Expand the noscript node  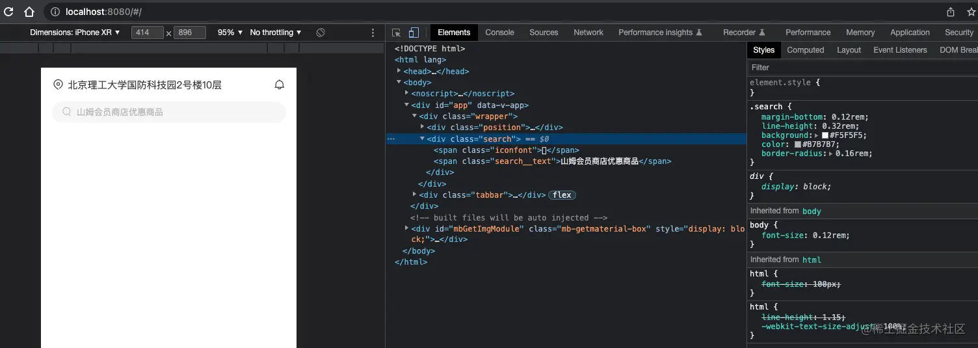click(x=407, y=93)
